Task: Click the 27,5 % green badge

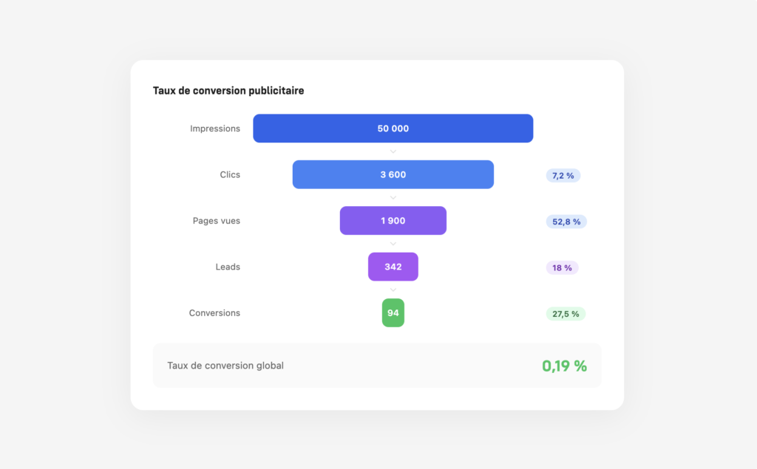Action: [566, 314]
